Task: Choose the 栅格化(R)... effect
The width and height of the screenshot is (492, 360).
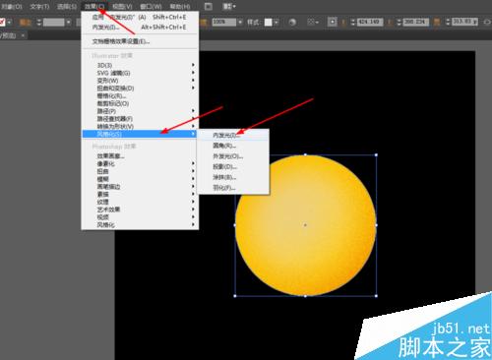Action: [140, 95]
